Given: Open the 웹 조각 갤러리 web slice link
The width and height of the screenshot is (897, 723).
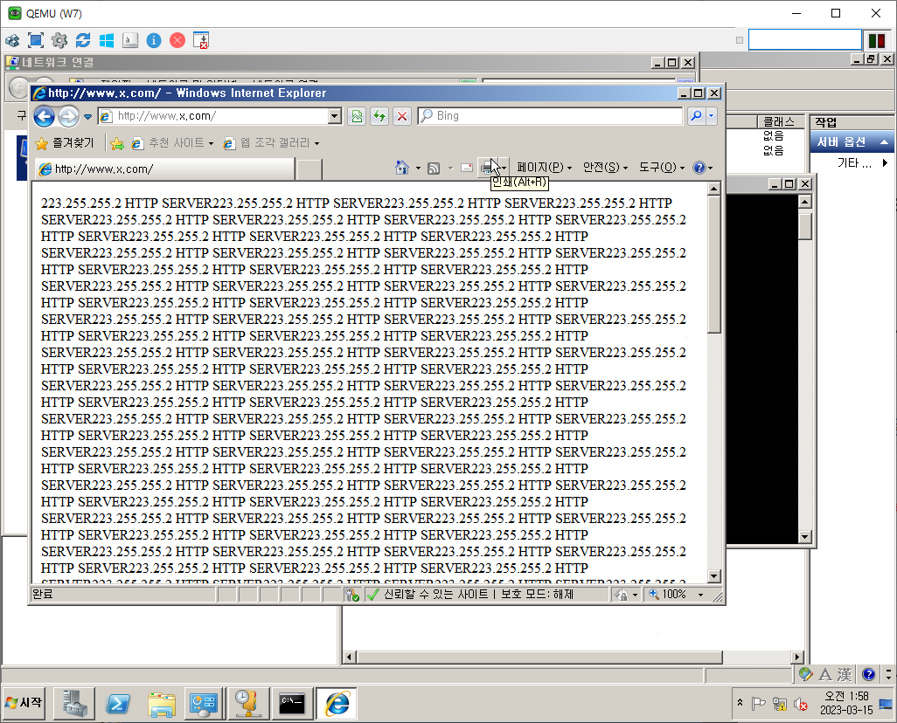Looking at the screenshot, I should 271,143.
